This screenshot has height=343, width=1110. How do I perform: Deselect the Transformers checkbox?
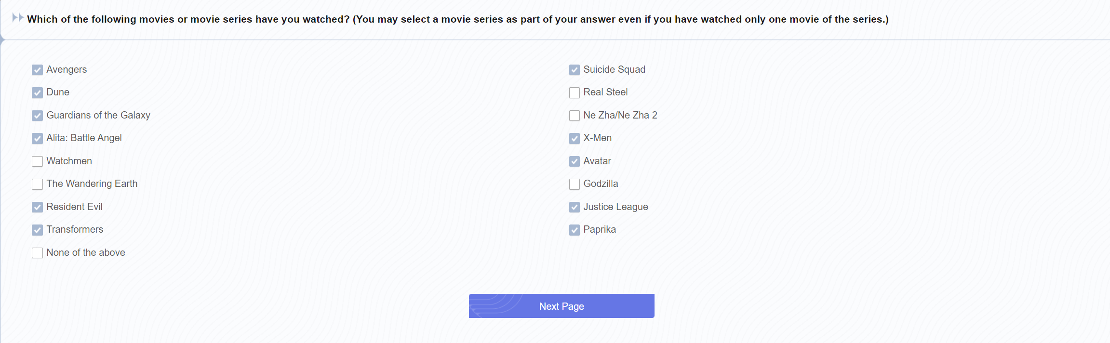[x=37, y=230]
